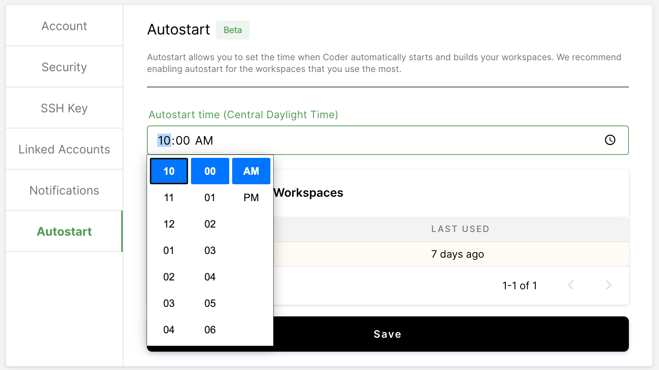The image size is (659, 370).
Task: Switch to the SSH Key tab
Action: click(64, 108)
